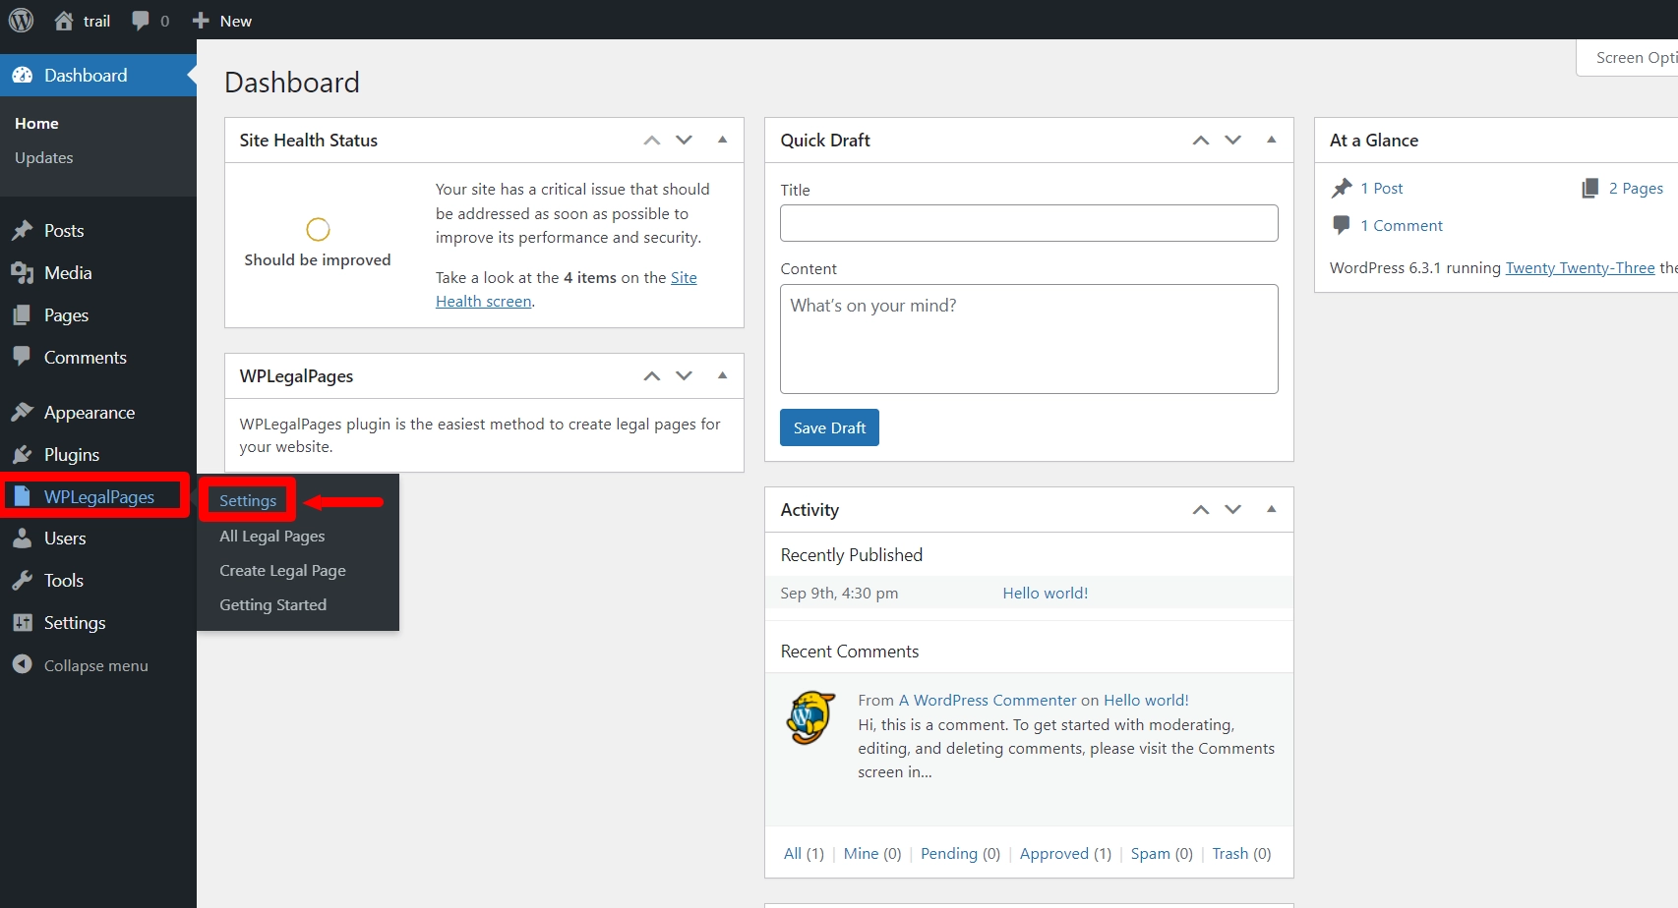Open the Site Health screen link

(x=484, y=302)
